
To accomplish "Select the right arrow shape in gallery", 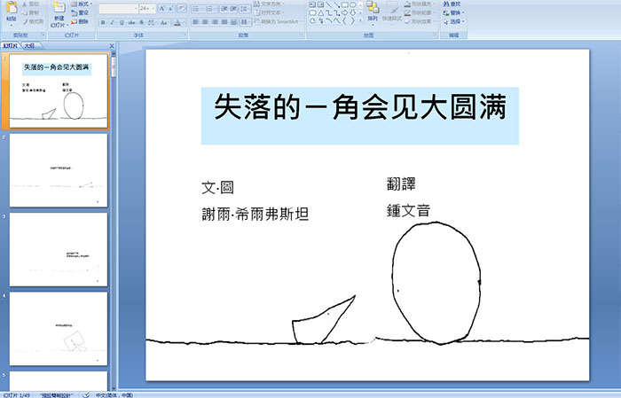I will pos(344,12).
